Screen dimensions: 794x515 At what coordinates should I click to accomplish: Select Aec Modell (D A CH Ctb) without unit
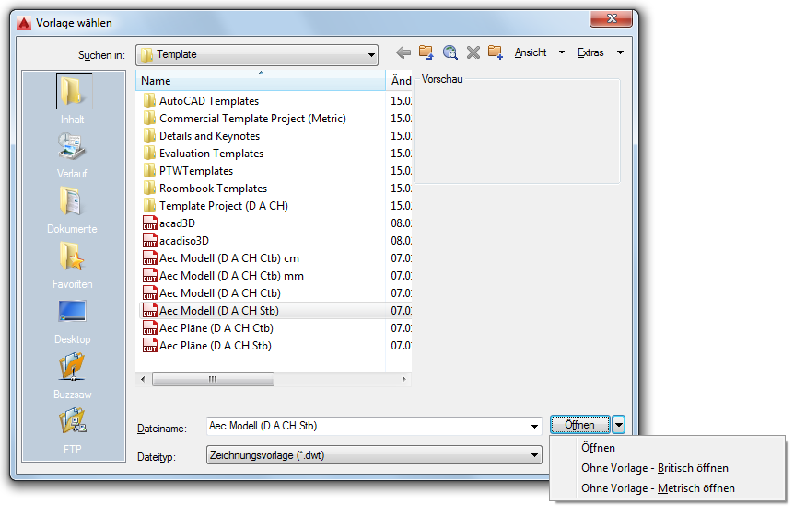pos(212,293)
